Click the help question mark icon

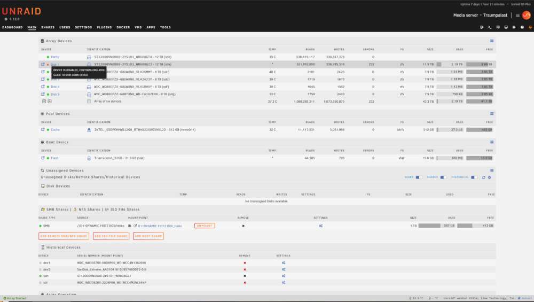(522, 27)
